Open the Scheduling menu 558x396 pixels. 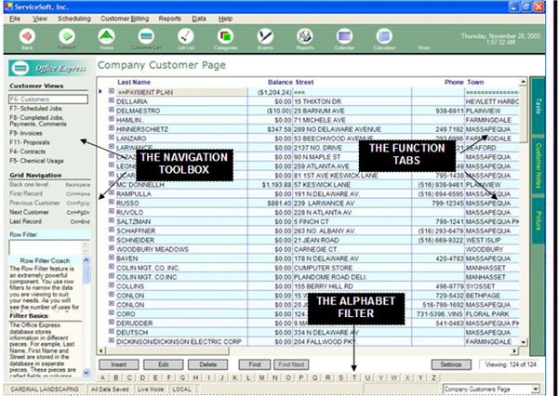tap(74, 19)
